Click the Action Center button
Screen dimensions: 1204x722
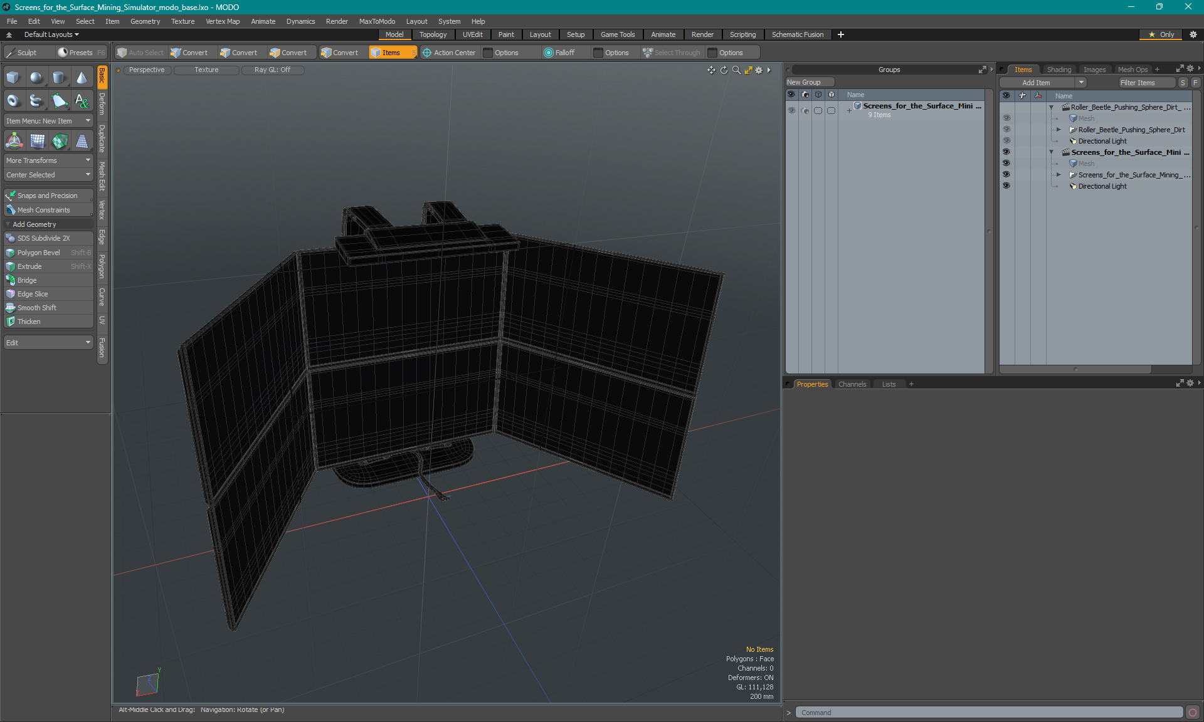449,53
